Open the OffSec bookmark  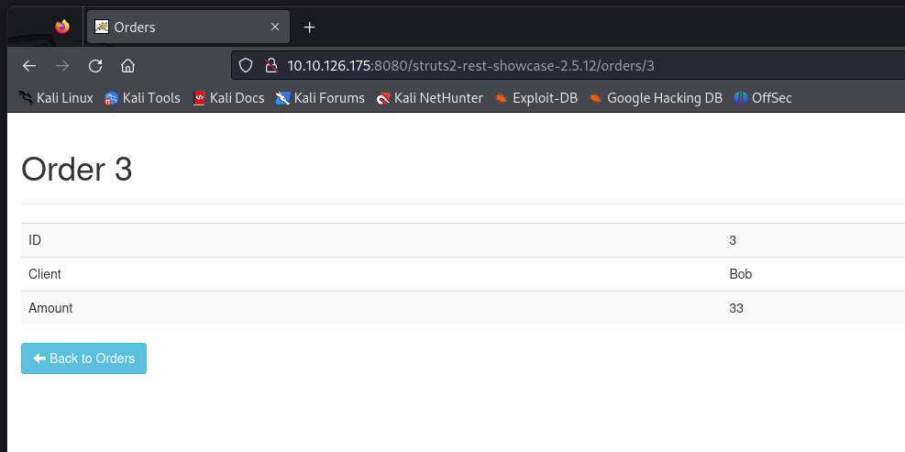pyautogui.click(x=763, y=98)
